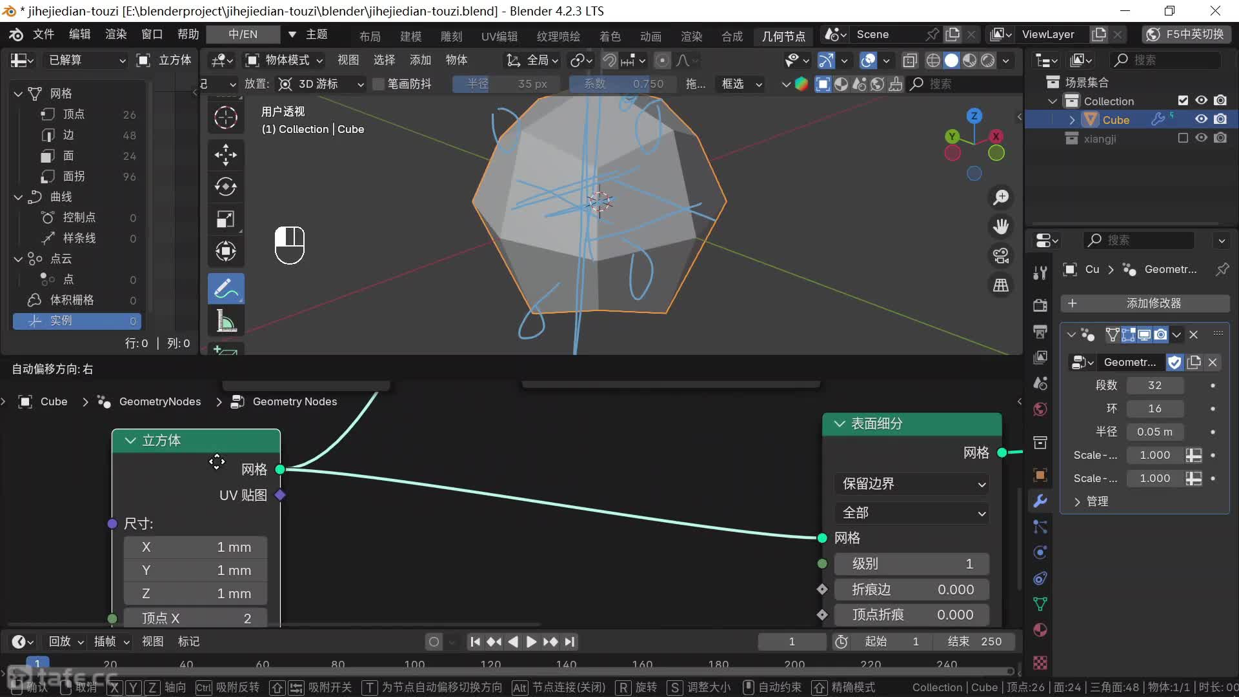Screen dimensions: 1239x697
Task: Click F5中英切换 button
Action: (x=1185, y=34)
